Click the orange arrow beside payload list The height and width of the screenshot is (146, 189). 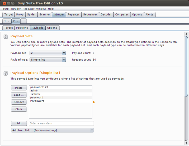[94, 102]
